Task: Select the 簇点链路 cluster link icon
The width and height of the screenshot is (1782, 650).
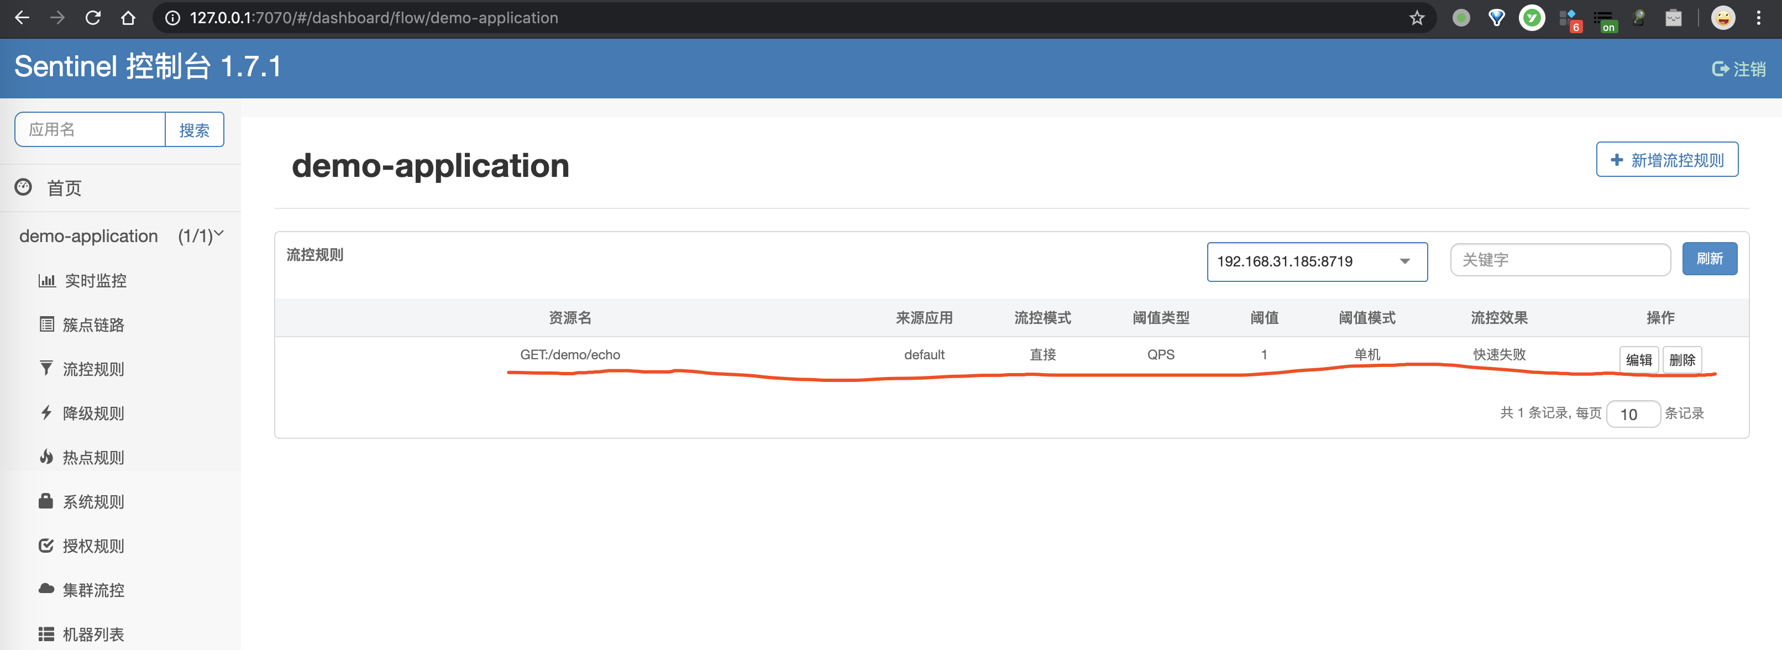Action: 46,324
